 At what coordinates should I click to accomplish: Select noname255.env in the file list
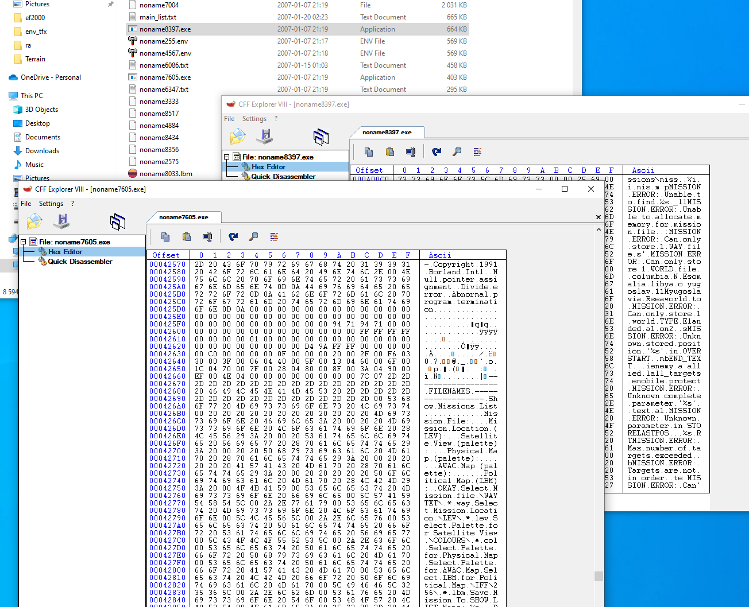[x=164, y=41]
